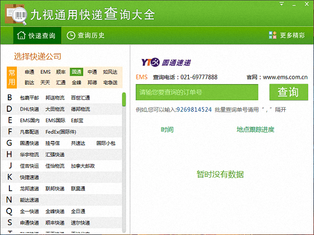Viewport: 314px width, 235px height.
Task: Select 加拿大邮政 courier
Action: tap(83, 166)
